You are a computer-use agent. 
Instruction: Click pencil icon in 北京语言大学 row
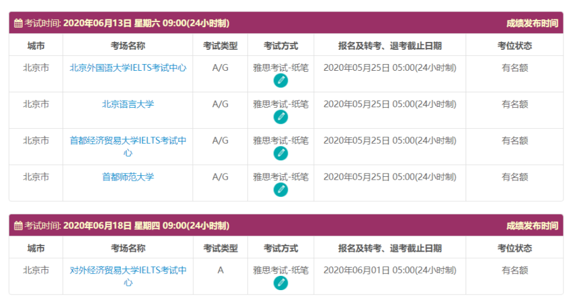point(281,117)
